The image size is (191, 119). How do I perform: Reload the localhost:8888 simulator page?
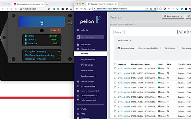tap(11, 9)
